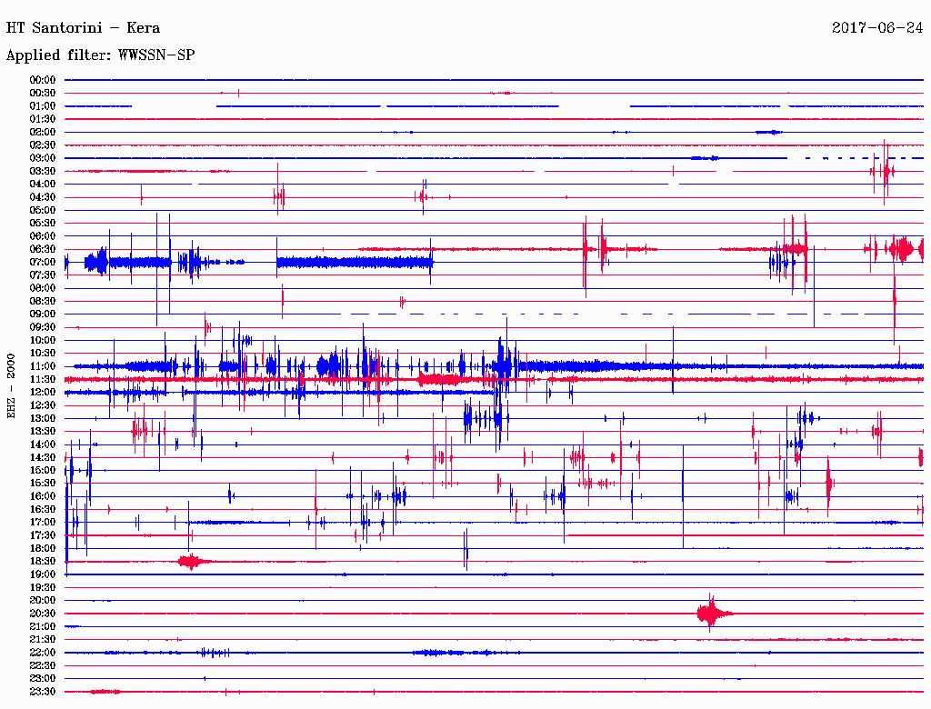Click the red seismic event on 18:30 trace
This screenshot has width=931, height=709.
pyautogui.click(x=190, y=562)
